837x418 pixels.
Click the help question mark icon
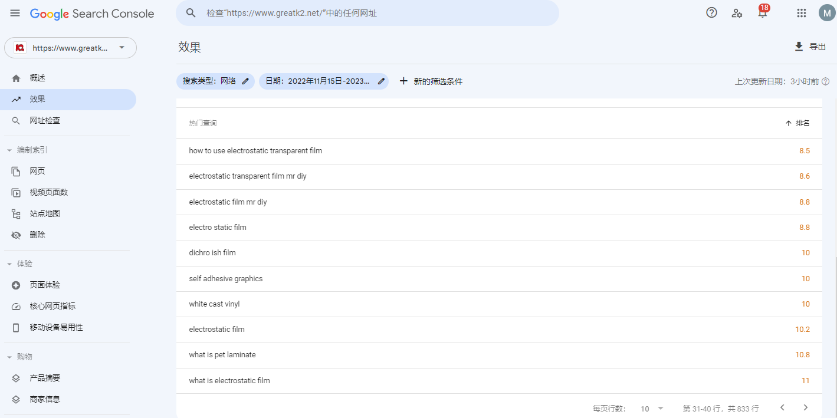click(711, 13)
